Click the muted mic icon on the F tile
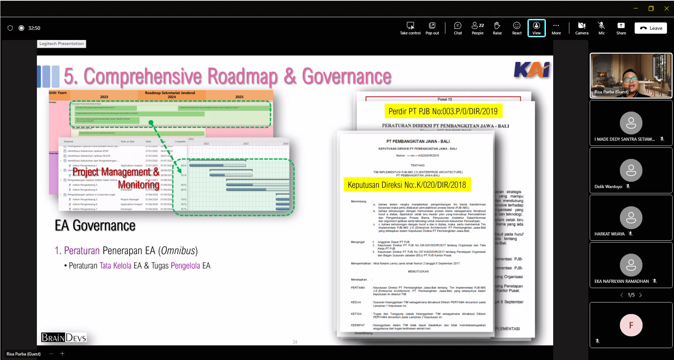This screenshot has width=674, height=360. [597, 341]
